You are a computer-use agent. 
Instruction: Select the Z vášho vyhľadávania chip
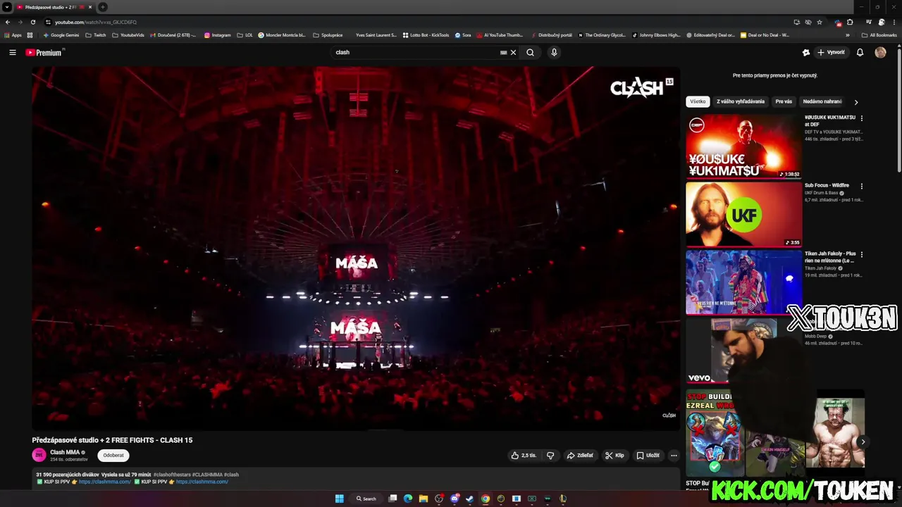pos(741,101)
